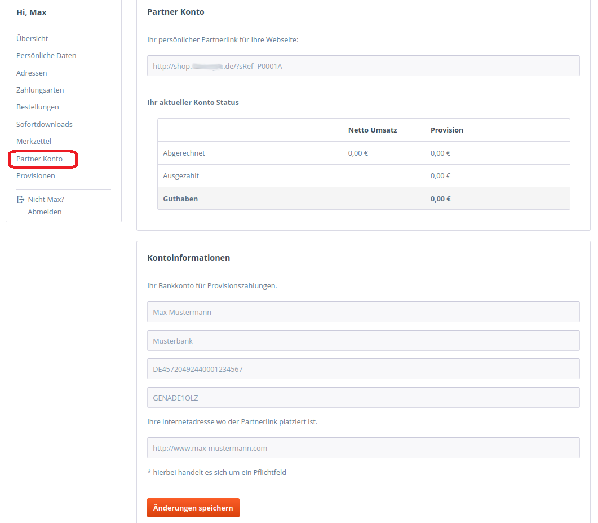Click the personal Partnerlink URL field

363,66
